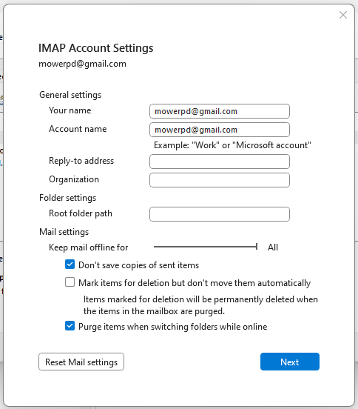Viewport: 358px width, 409px height.
Task: Click the Your name input field
Action: pos(220,111)
